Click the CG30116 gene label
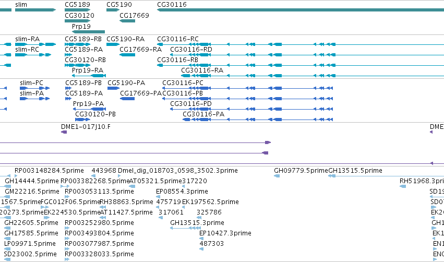 click(172, 5)
